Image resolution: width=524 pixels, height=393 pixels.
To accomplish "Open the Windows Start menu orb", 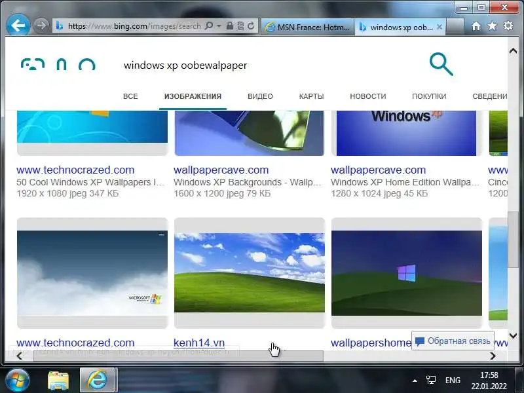I will coord(17,381).
